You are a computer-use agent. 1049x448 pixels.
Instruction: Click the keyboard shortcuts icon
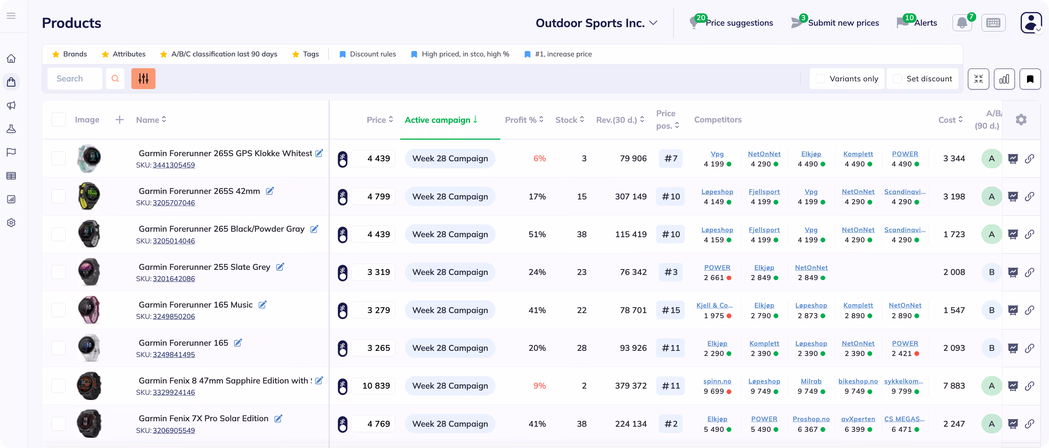point(993,23)
